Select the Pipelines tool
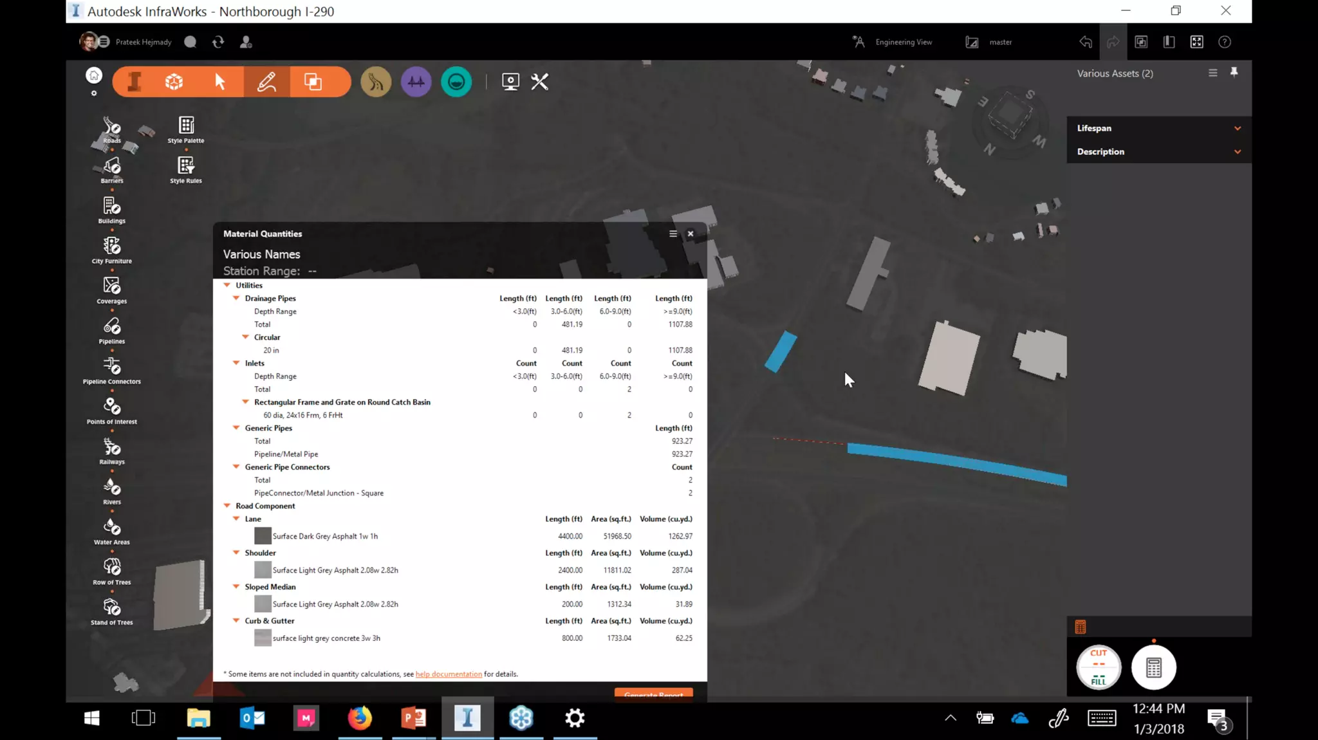Image resolution: width=1318 pixels, height=740 pixels. point(112,331)
